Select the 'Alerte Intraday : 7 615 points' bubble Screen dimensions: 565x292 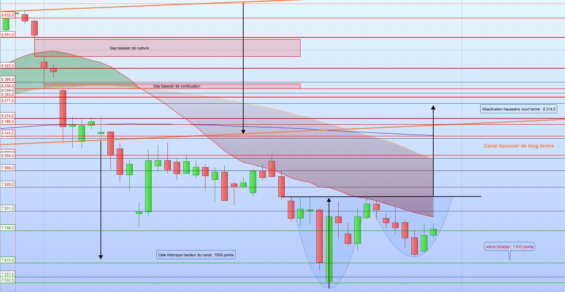(x=509, y=247)
